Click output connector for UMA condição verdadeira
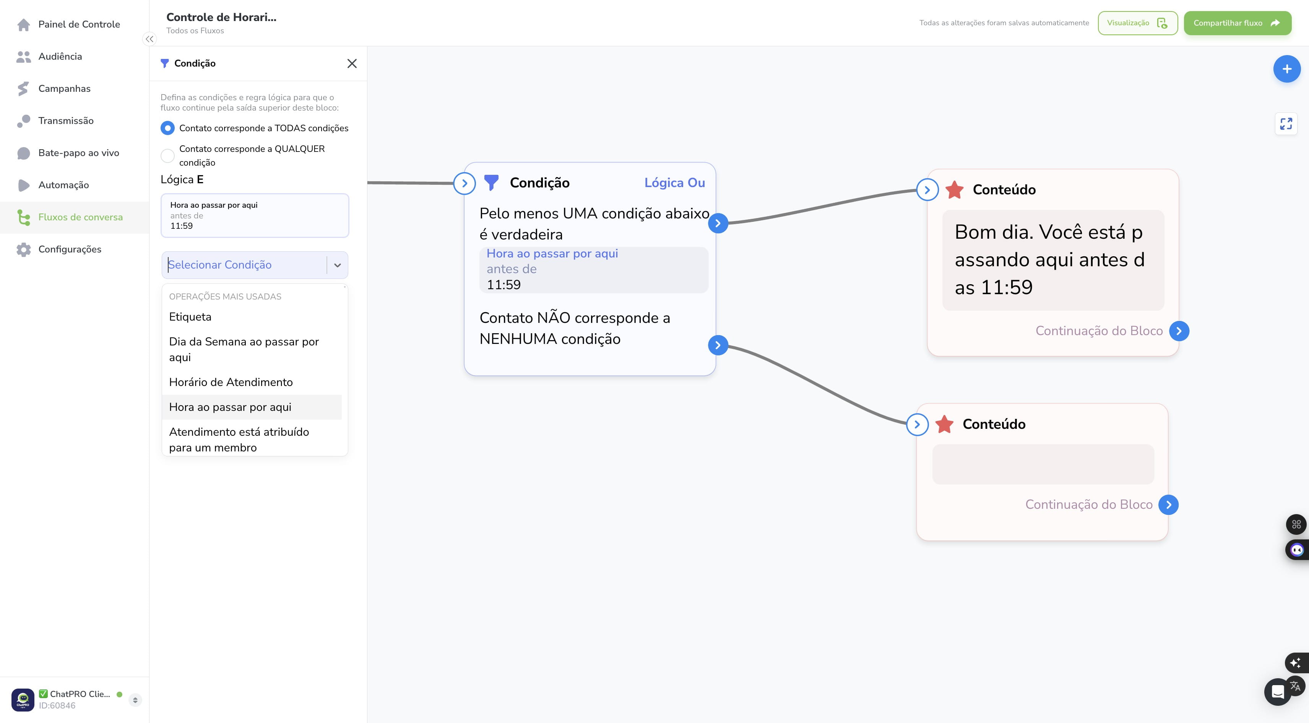Viewport: 1309px width, 723px height. pyautogui.click(x=718, y=223)
